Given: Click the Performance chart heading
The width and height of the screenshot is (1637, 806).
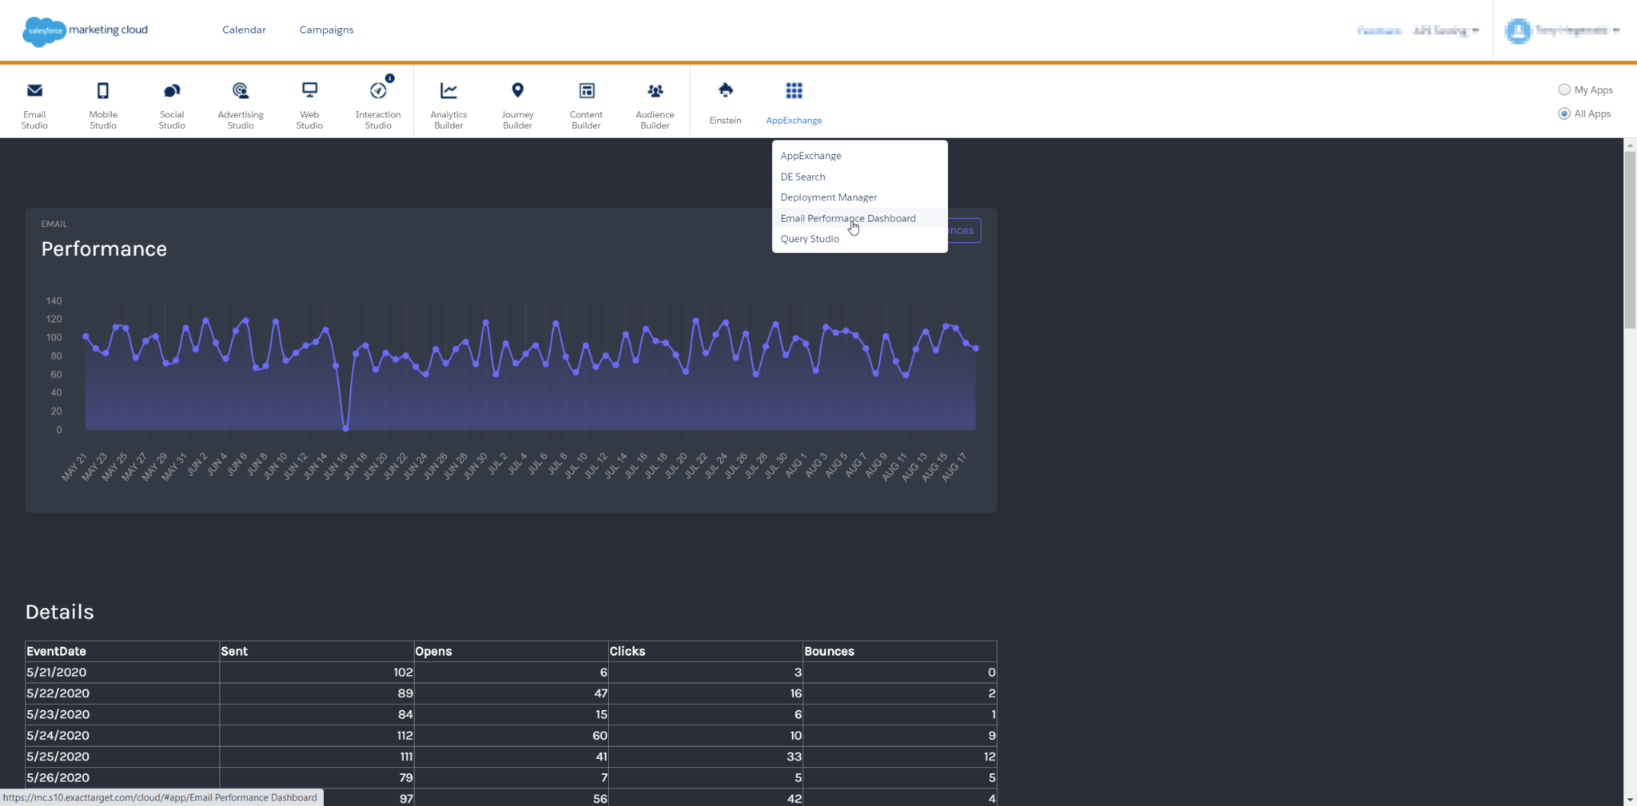Looking at the screenshot, I should tap(104, 249).
